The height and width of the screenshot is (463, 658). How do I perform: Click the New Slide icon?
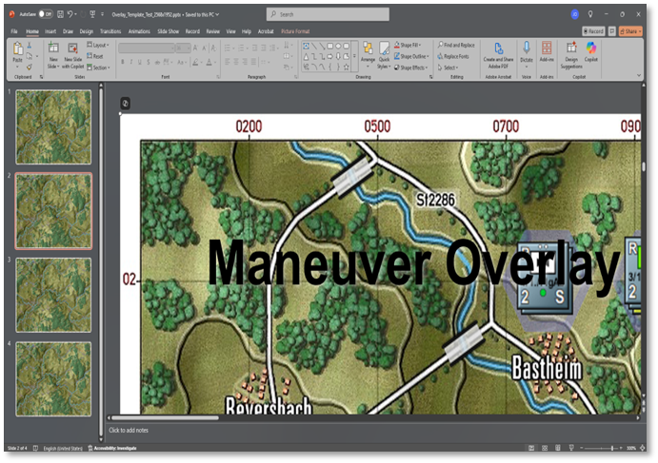point(53,48)
